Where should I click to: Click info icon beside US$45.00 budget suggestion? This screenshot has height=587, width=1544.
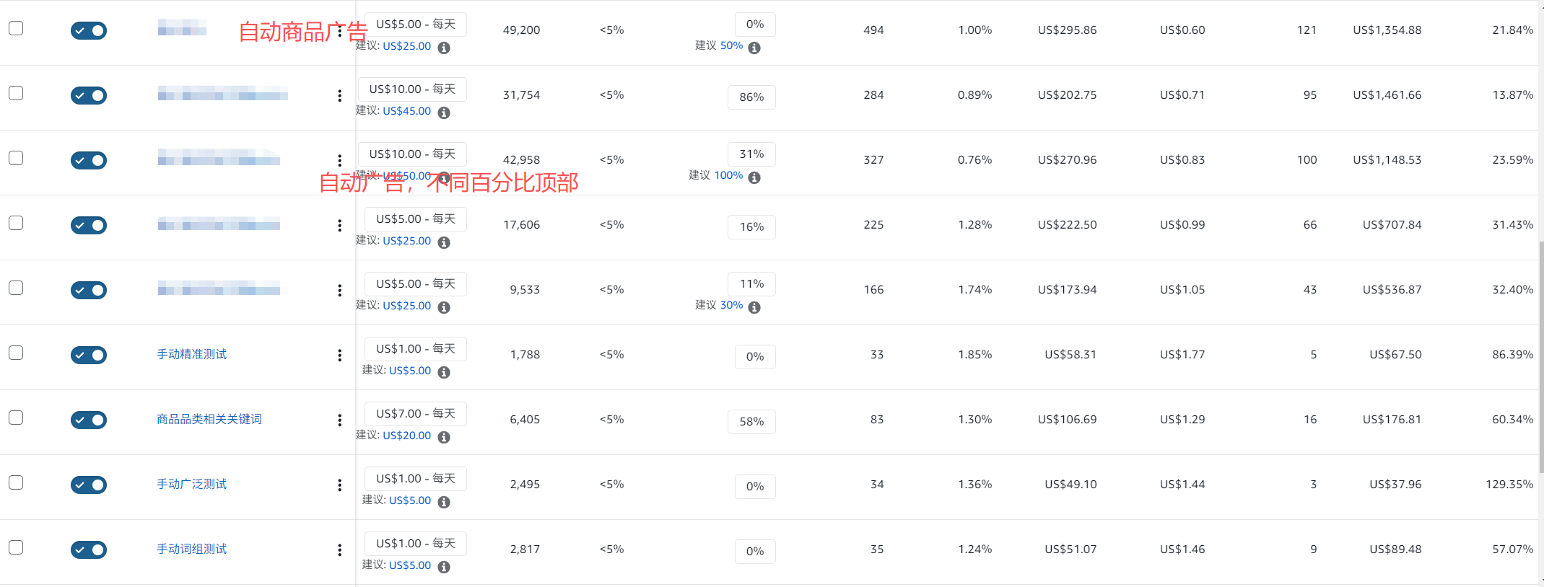pyautogui.click(x=444, y=112)
